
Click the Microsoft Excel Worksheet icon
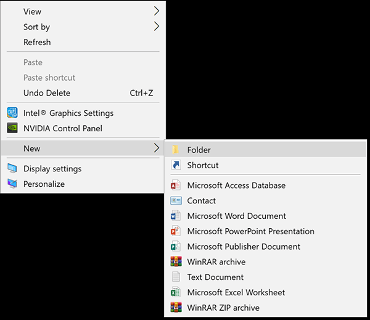point(176,293)
